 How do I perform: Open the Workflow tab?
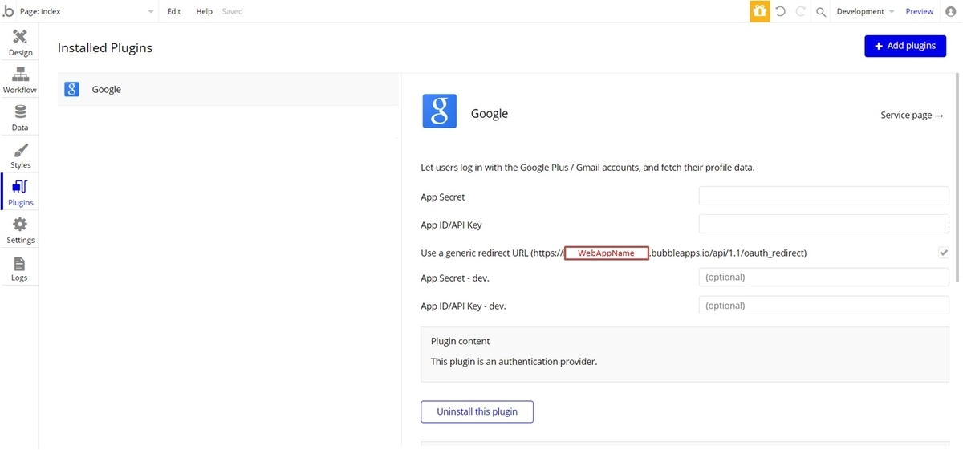[20, 81]
